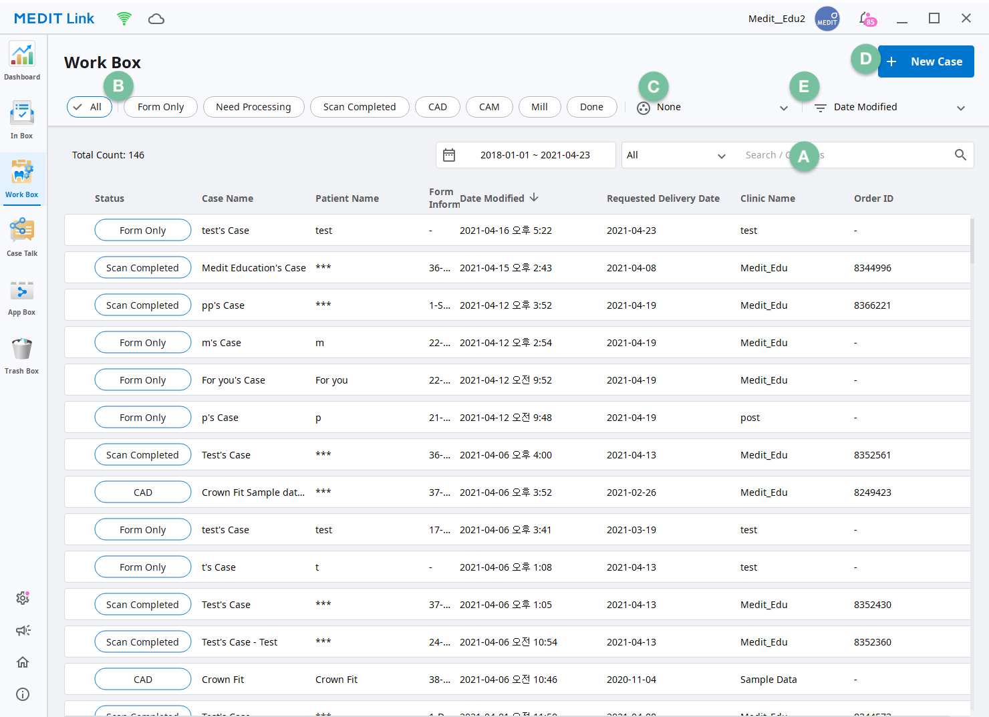Create a New Case

click(x=926, y=61)
